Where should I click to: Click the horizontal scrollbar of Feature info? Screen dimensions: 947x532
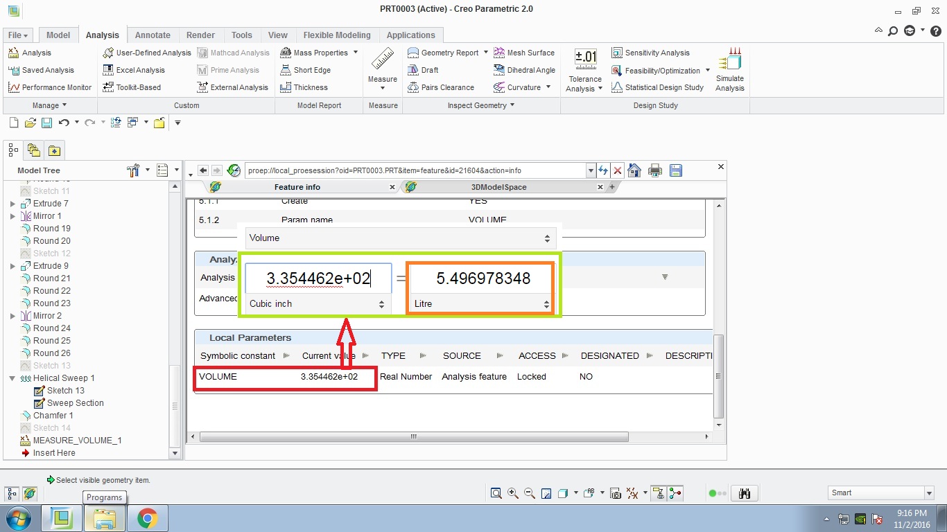click(x=413, y=436)
